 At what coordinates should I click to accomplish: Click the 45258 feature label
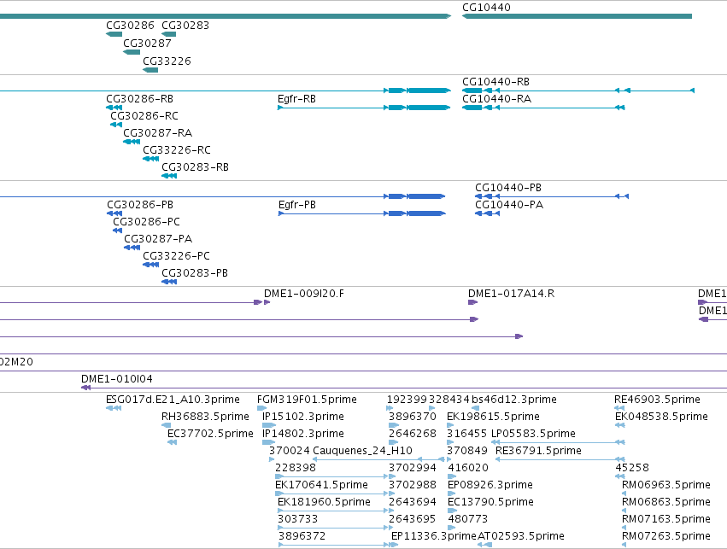[632, 468]
